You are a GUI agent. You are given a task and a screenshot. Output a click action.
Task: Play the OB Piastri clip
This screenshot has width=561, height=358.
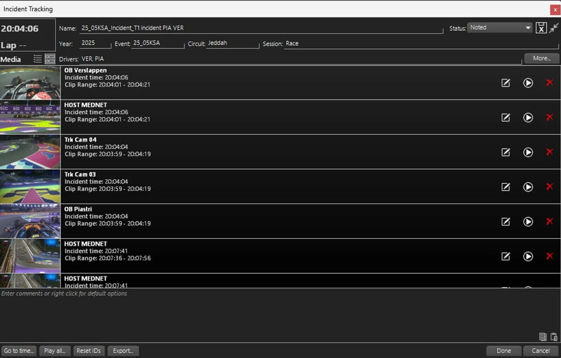pos(528,221)
